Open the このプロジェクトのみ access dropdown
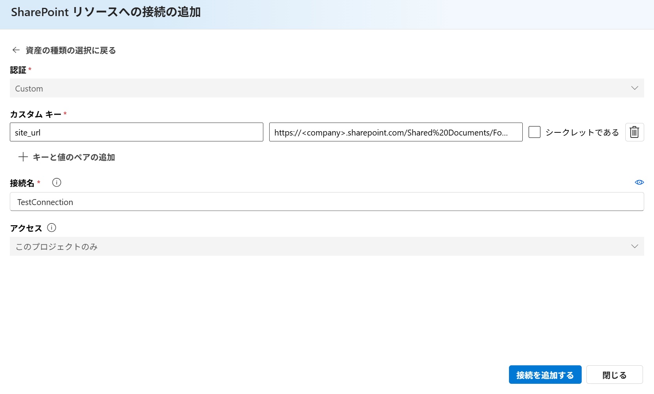 [x=326, y=246]
